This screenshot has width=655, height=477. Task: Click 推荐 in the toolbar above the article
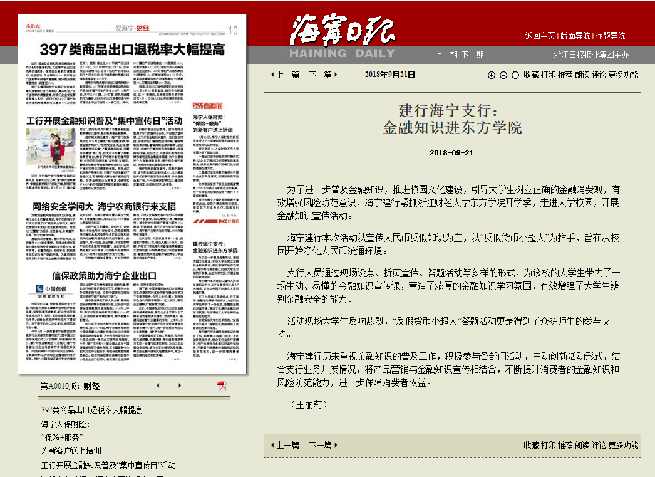tap(565, 75)
